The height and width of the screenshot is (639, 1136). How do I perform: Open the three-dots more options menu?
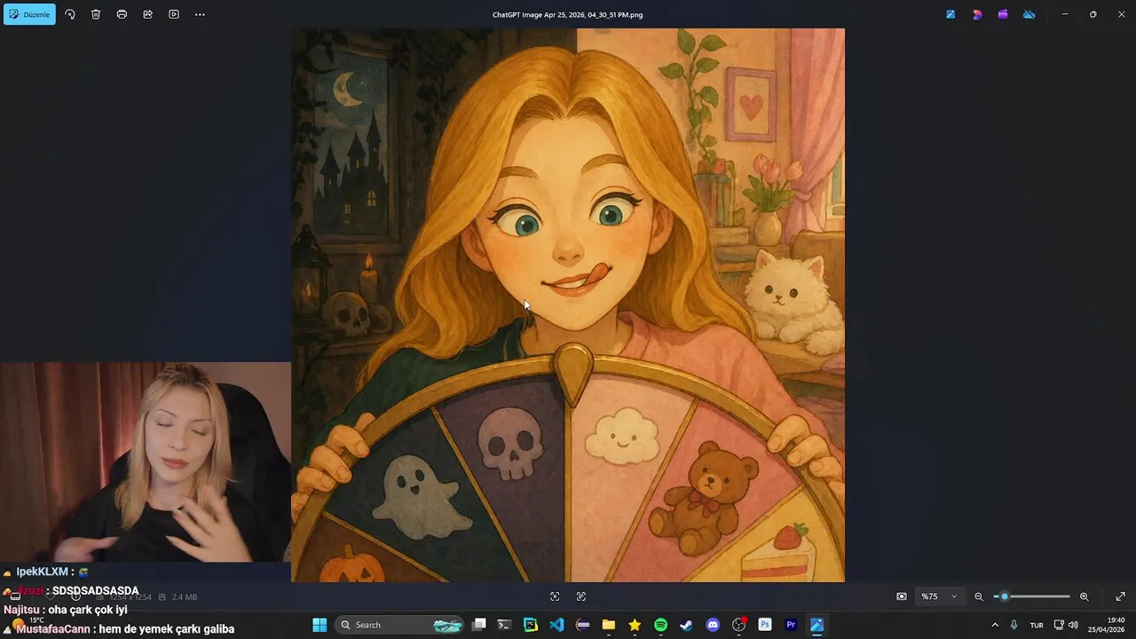200,14
